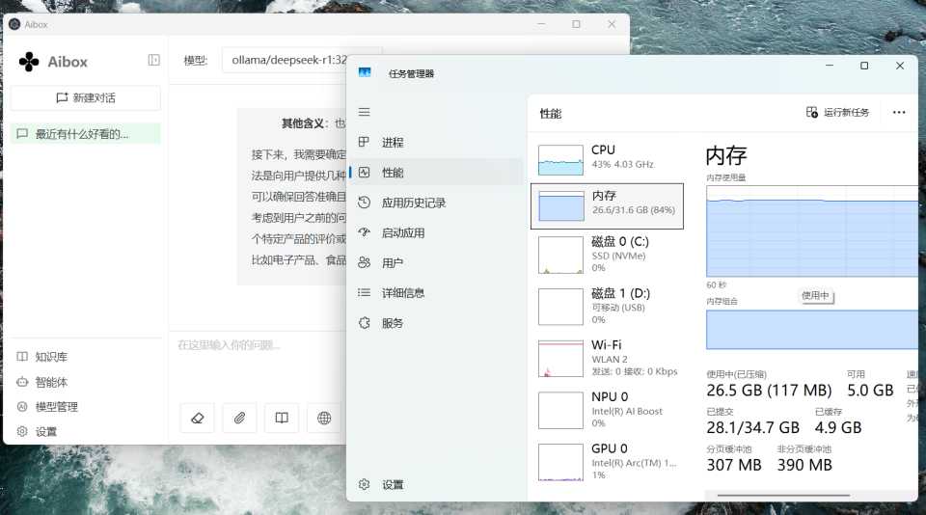This screenshot has width=926, height=515.
Task: Open 应用历史记录 in Task Manager
Action: 436,203
